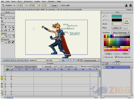Enable the Relative keyframe checkbox
This screenshot has height=99, width=134.
(x=80, y=67)
